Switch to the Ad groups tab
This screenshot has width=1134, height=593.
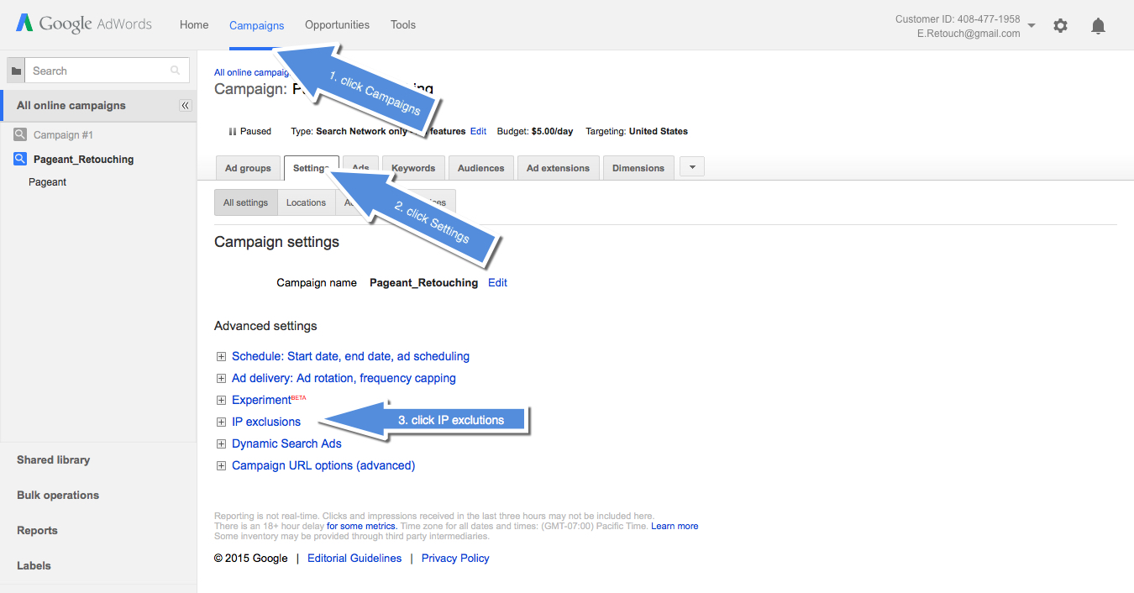point(248,168)
